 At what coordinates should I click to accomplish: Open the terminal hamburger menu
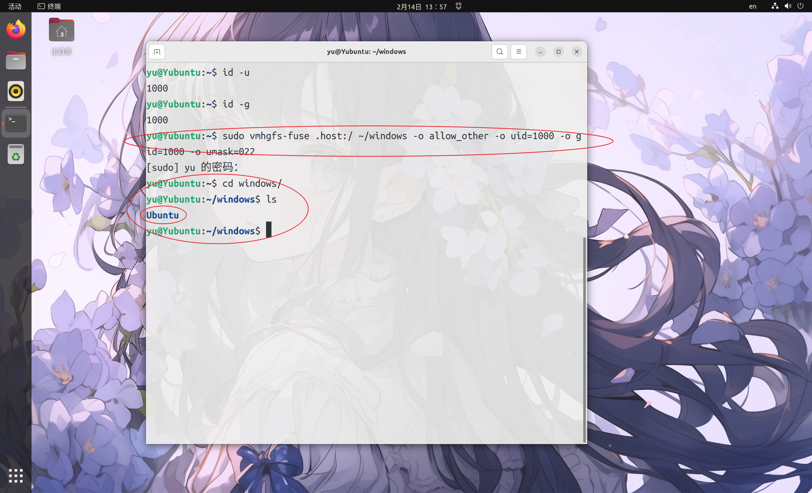click(519, 52)
